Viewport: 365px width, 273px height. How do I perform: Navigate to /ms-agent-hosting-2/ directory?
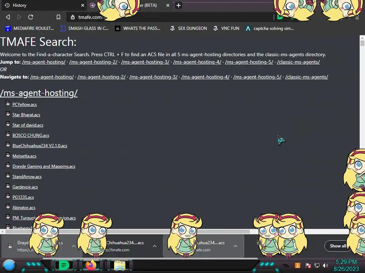coord(102,77)
